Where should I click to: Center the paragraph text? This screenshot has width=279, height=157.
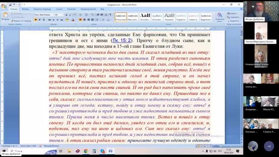coord(84,20)
